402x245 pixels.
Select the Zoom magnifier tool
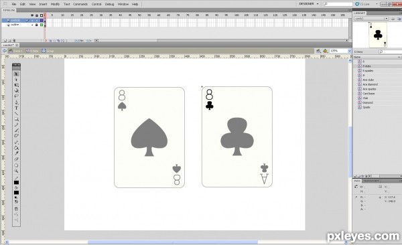tap(16, 171)
